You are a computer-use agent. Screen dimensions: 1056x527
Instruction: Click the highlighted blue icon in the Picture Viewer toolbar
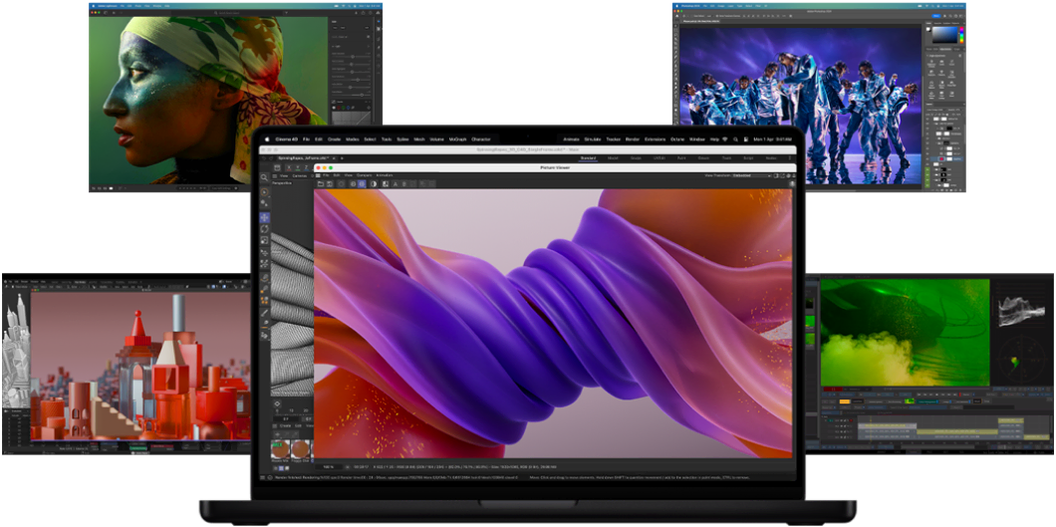[362, 183]
